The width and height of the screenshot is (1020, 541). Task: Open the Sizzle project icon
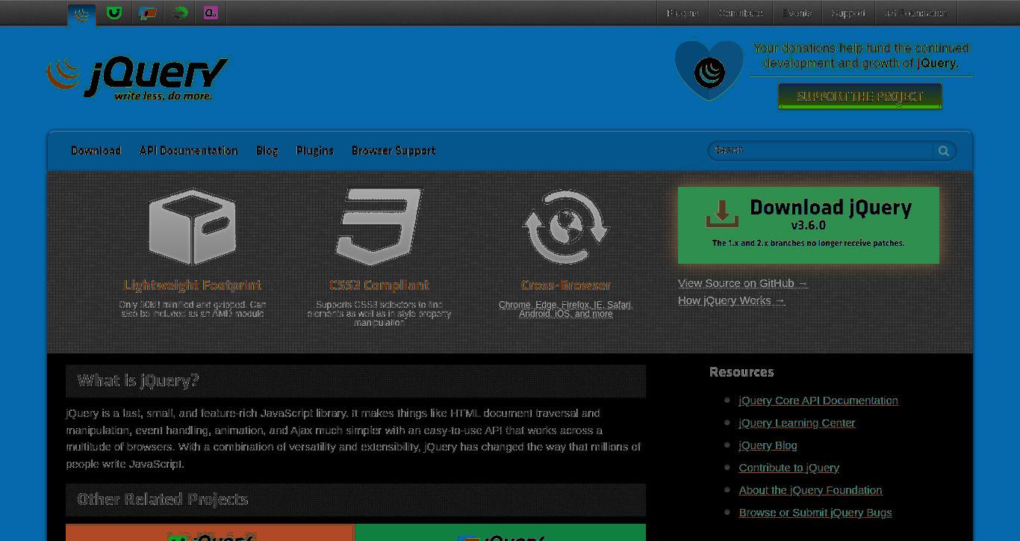(179, 13)
